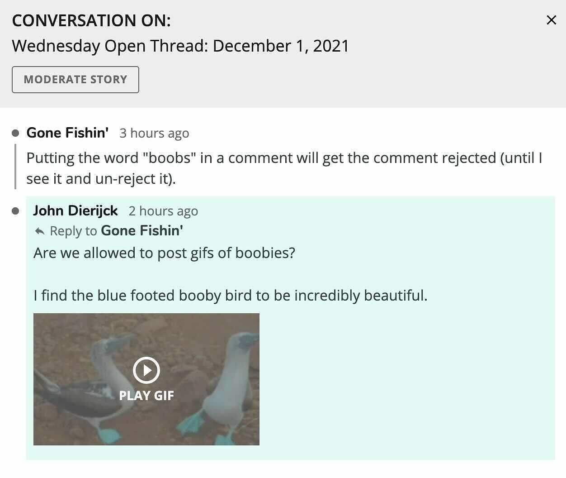The width and height of the screenshot is (566, 478).
Task: Click the gray dot beside John Dierijck
Action: (x=15, y=211)
